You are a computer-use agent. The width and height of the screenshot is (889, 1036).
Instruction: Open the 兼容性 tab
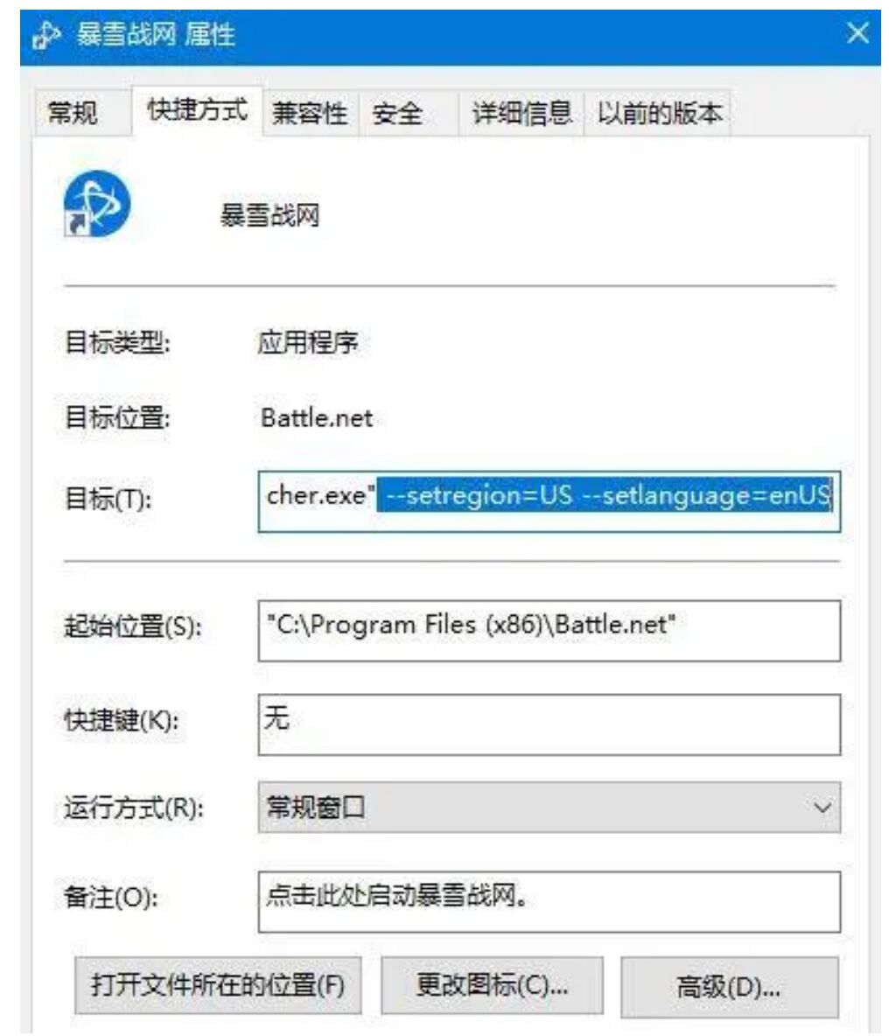click(x=311, y=113)
